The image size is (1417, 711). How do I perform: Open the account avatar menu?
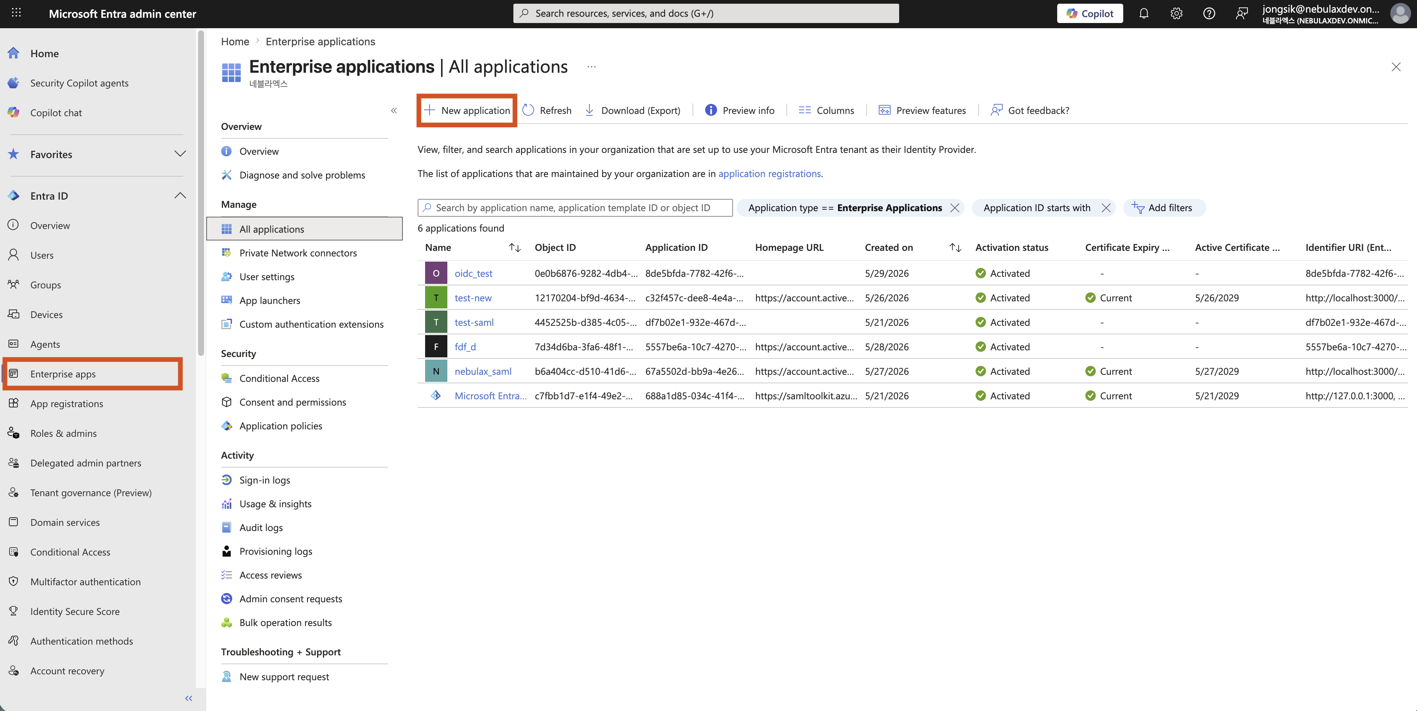1400,13
